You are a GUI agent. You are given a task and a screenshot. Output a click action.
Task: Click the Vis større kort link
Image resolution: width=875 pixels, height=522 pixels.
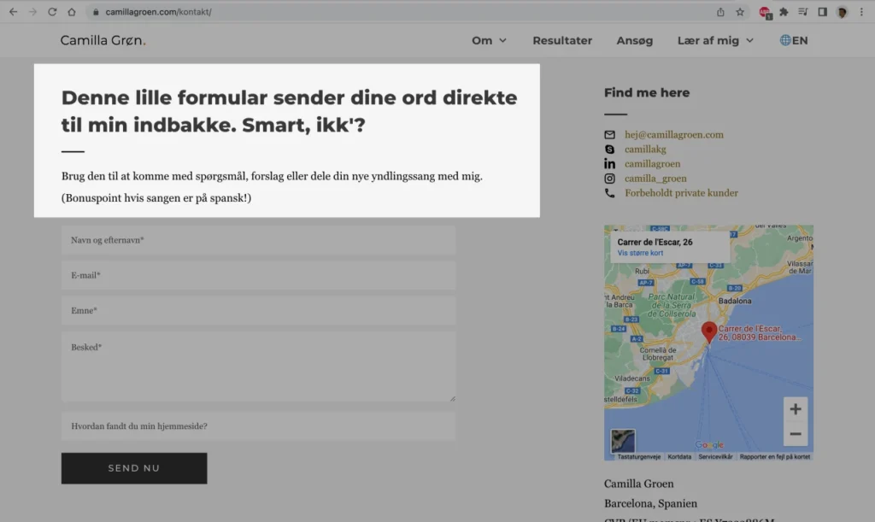(x=640, y=254)
